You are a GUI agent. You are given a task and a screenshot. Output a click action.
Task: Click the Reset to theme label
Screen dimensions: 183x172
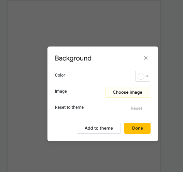pos(69,107)
